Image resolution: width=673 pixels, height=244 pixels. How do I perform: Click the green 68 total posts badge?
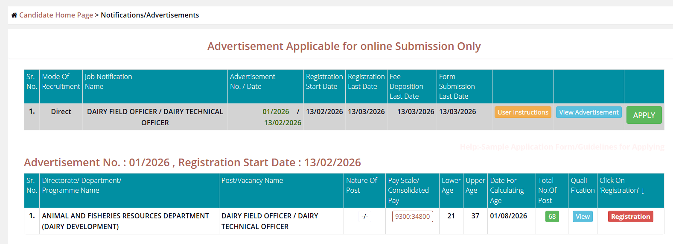[x=552, y=217]
